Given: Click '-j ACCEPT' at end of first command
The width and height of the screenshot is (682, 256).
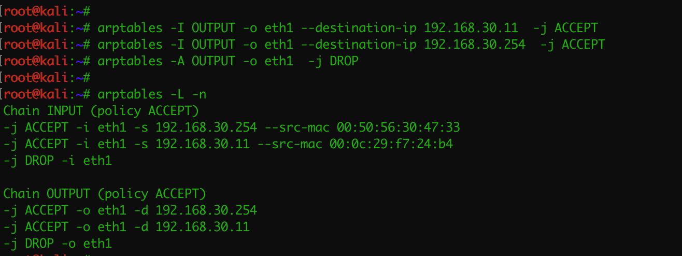Looking at the screenshot, I should click(565, 27).
